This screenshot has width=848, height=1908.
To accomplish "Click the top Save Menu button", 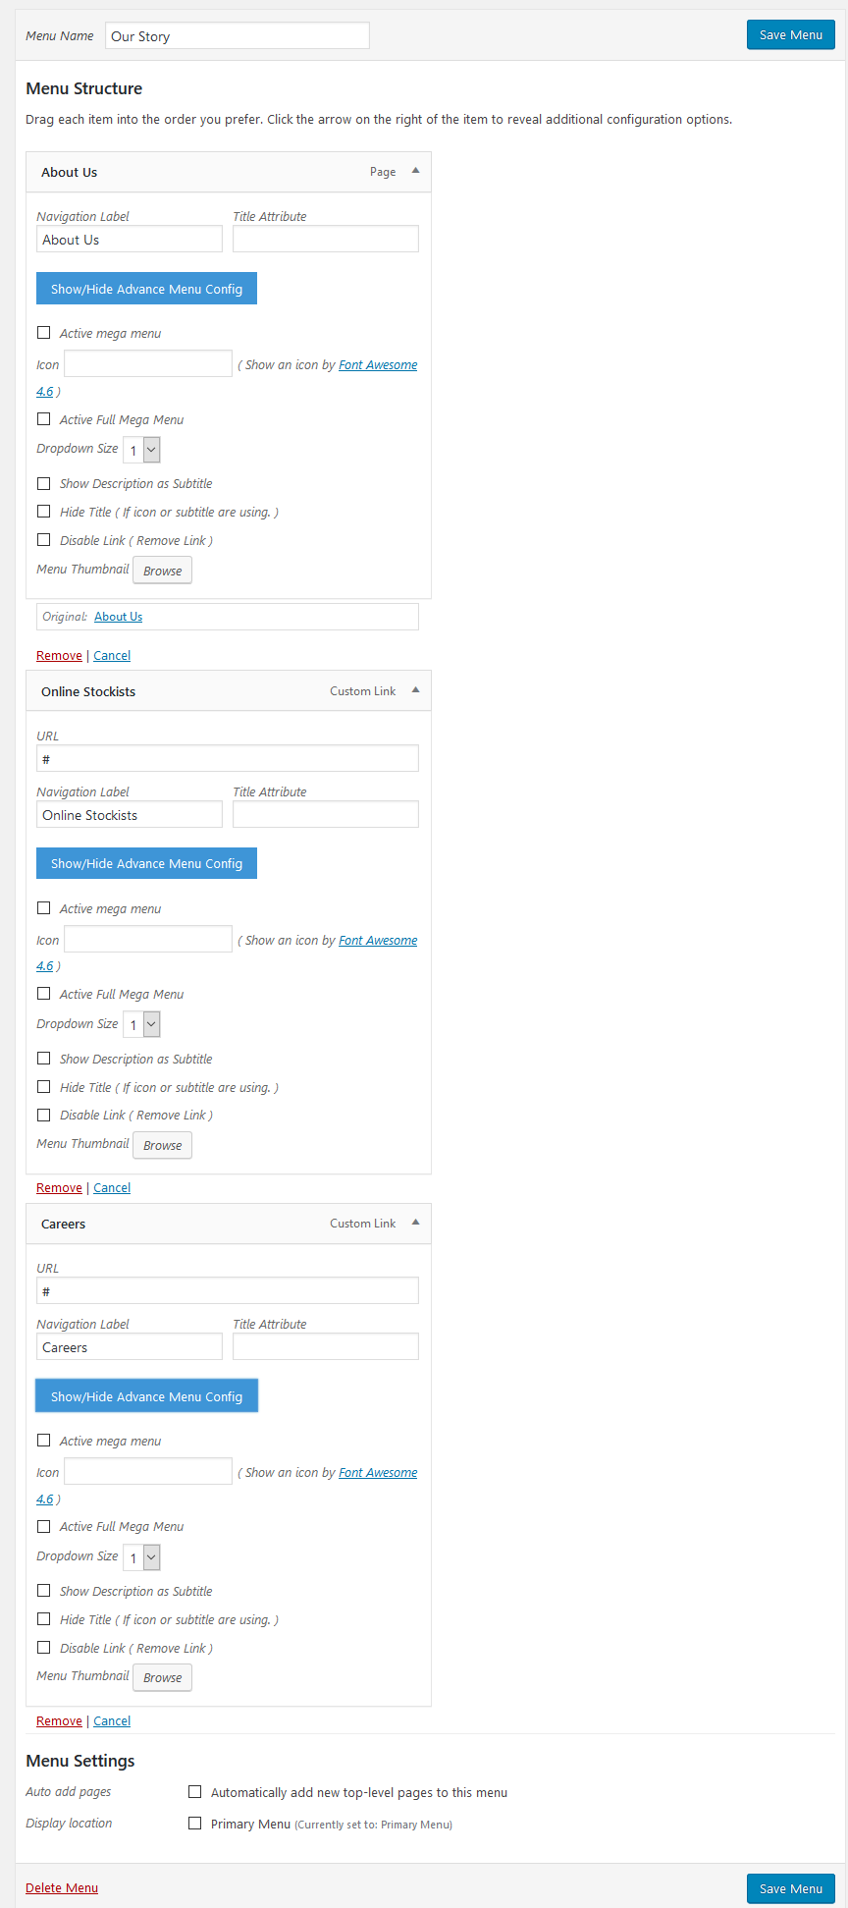I will pyautogui.click(x=791, y=34).
